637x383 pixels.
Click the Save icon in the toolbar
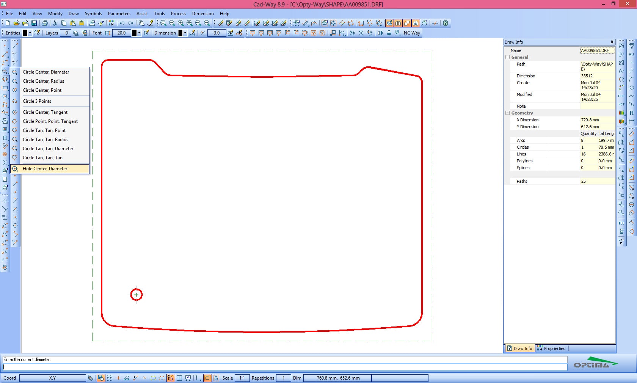pos(34,23)
